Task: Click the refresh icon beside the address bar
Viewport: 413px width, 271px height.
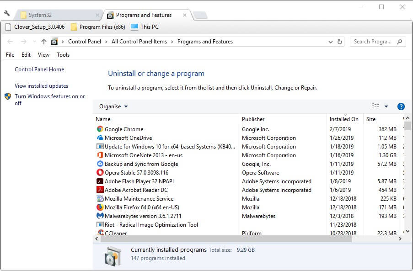Action: click(x=340, y=42)
